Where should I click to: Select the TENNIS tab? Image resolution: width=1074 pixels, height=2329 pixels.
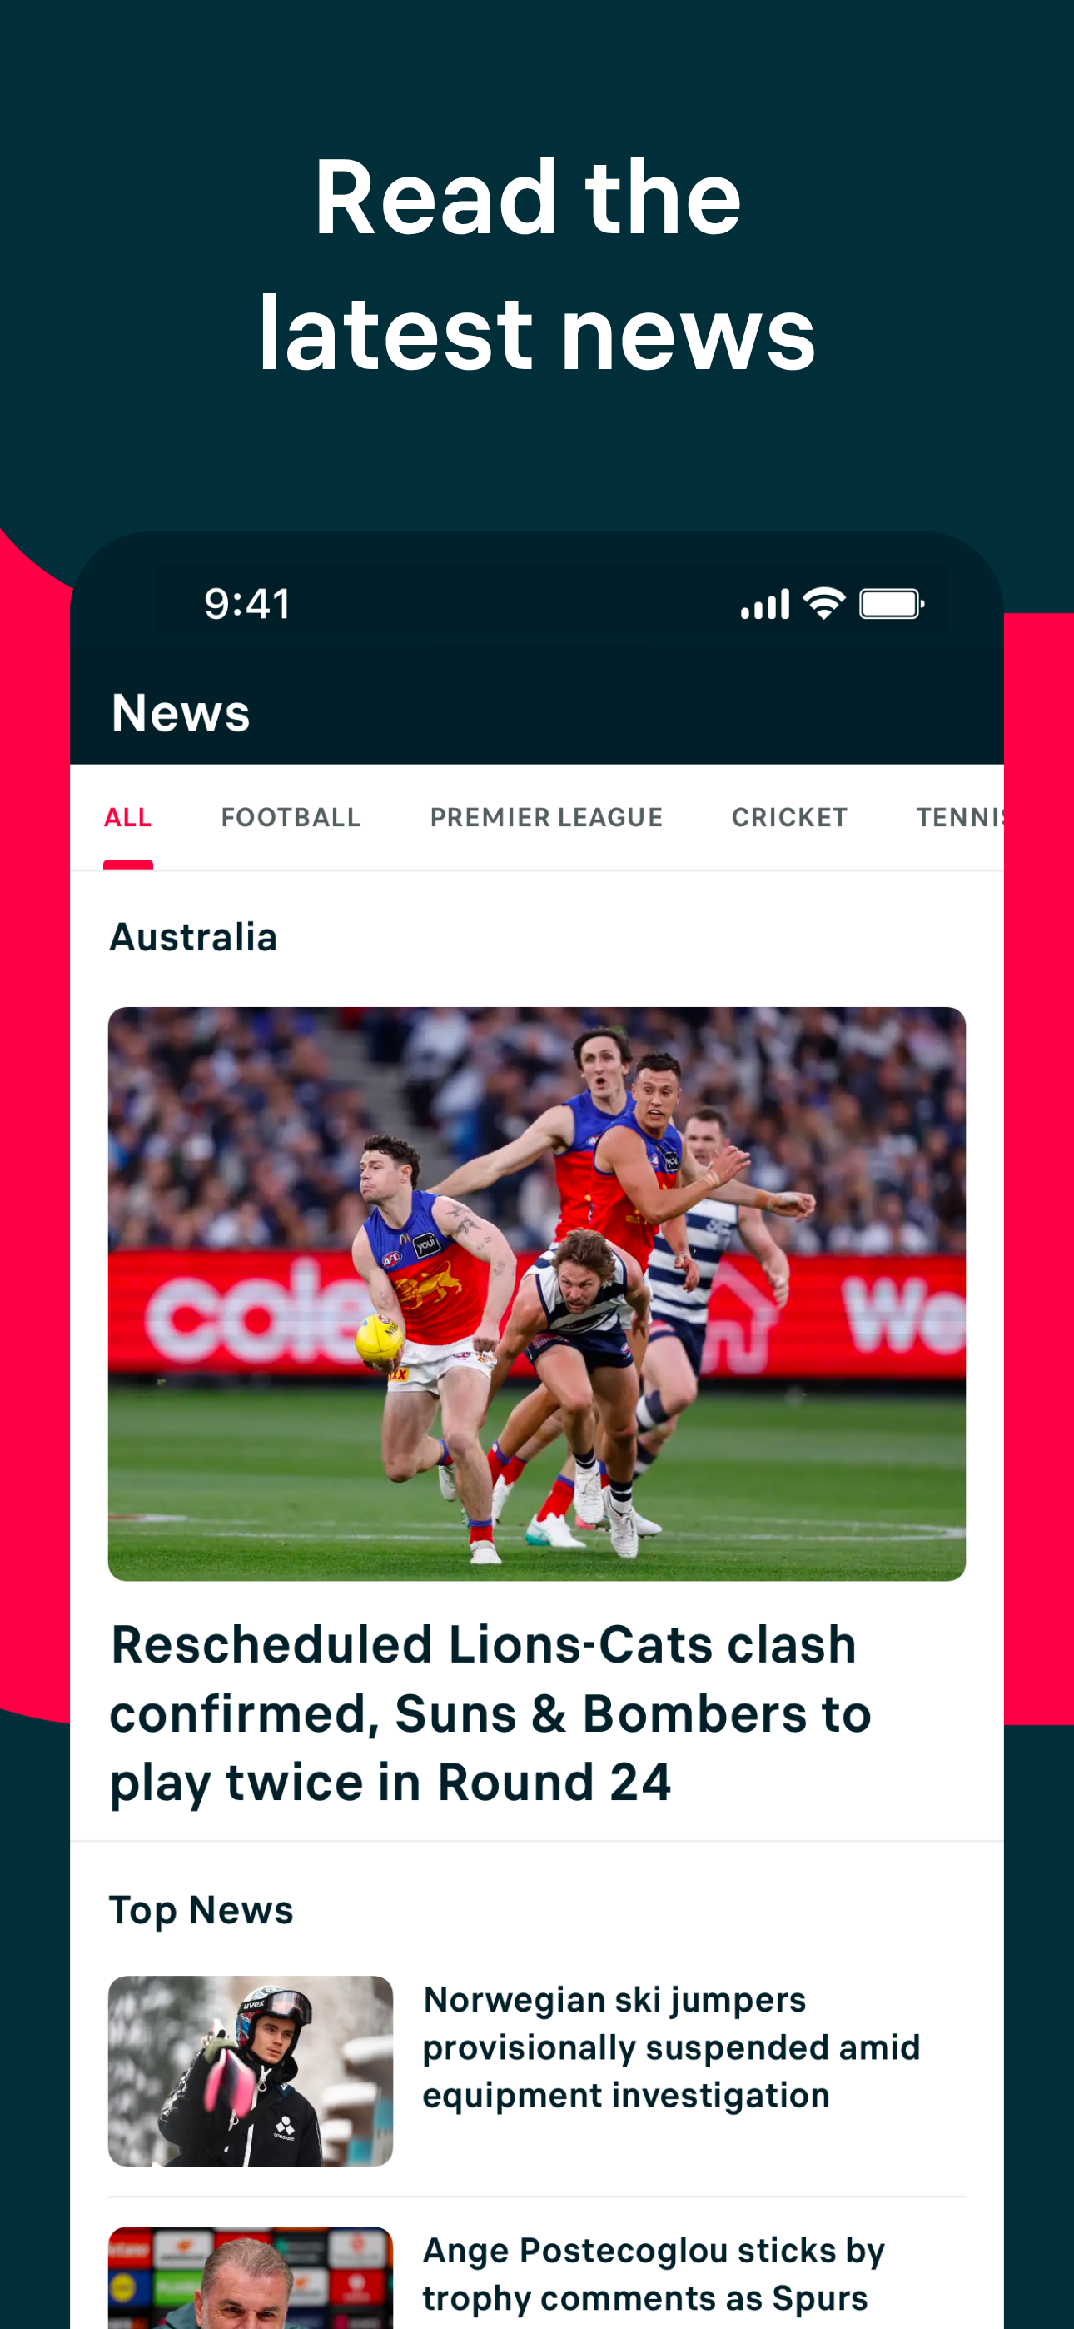coord(960,817)
